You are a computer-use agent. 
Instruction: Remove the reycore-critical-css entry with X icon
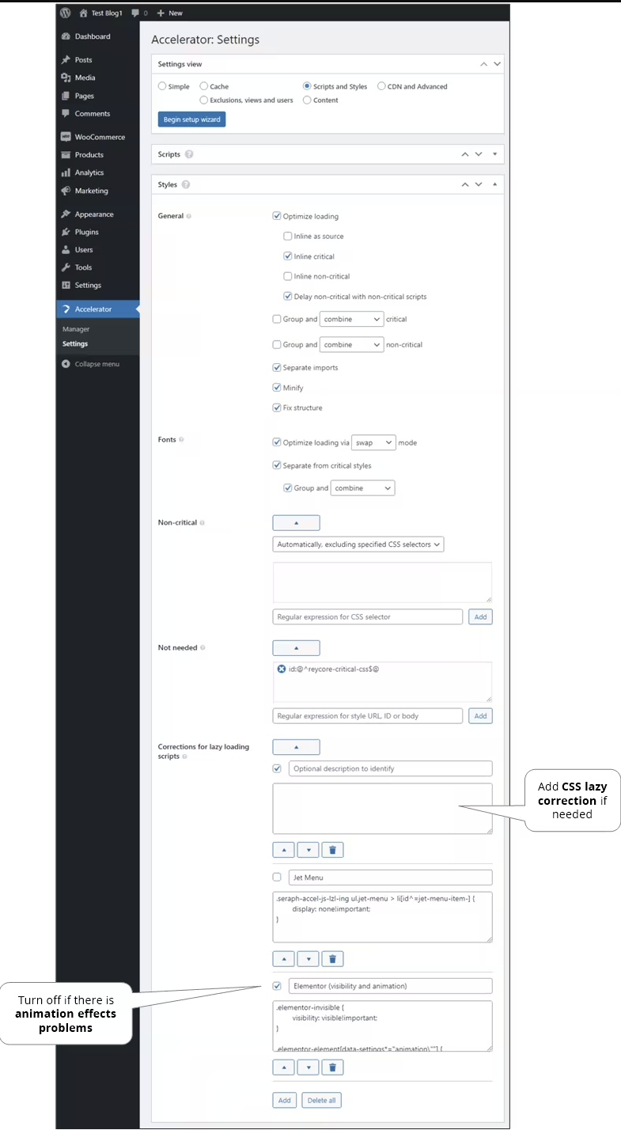(x=282, y=669)
